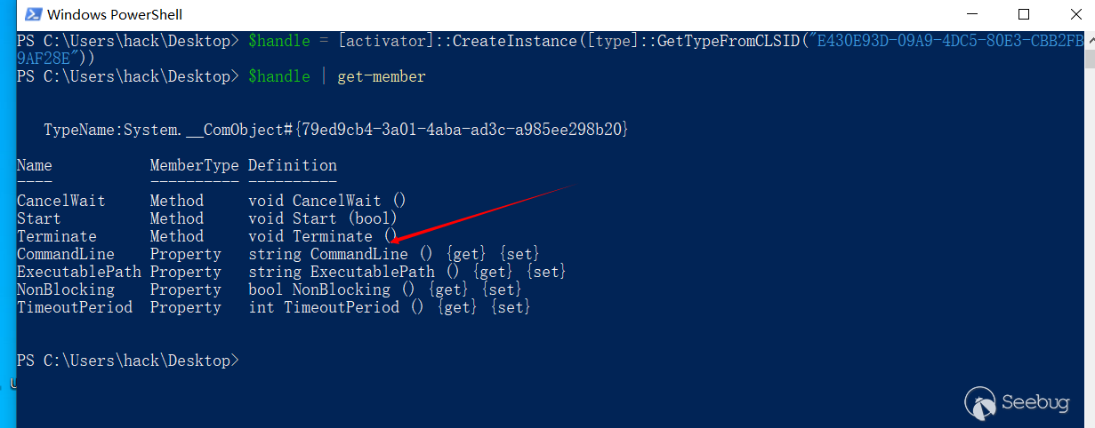Click the Windows PowerShell title text
Image resolution: width=1095 pixels, height=428 pixels.
coord(114,14)
